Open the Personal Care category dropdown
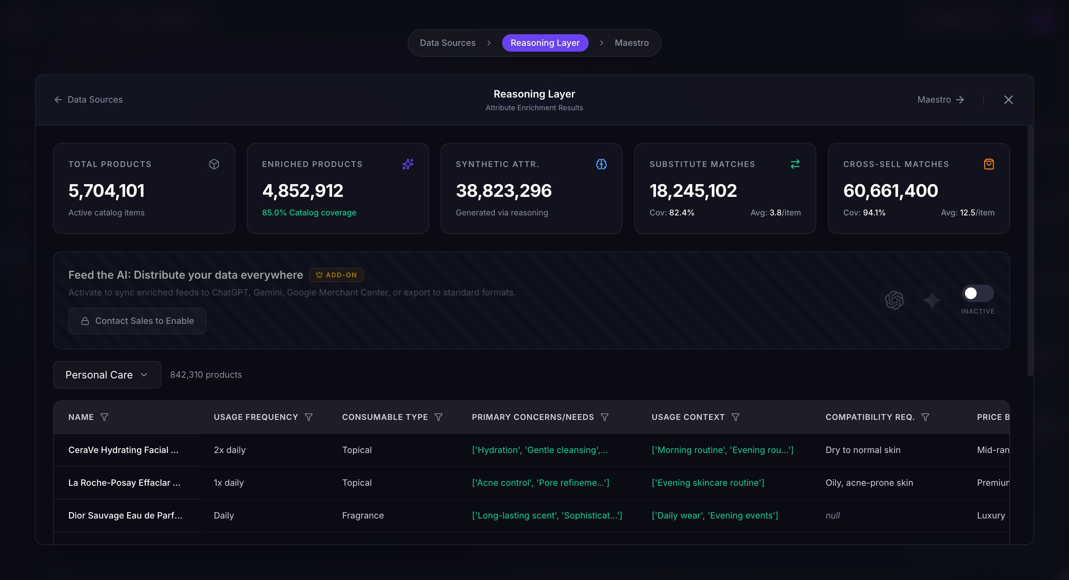Viewport: 1069px width, 580px height. [x=107, y=374]
